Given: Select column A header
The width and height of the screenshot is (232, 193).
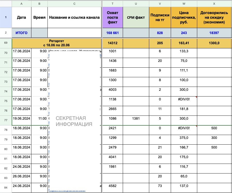Looking at the screenshot, I should point(22,4).
